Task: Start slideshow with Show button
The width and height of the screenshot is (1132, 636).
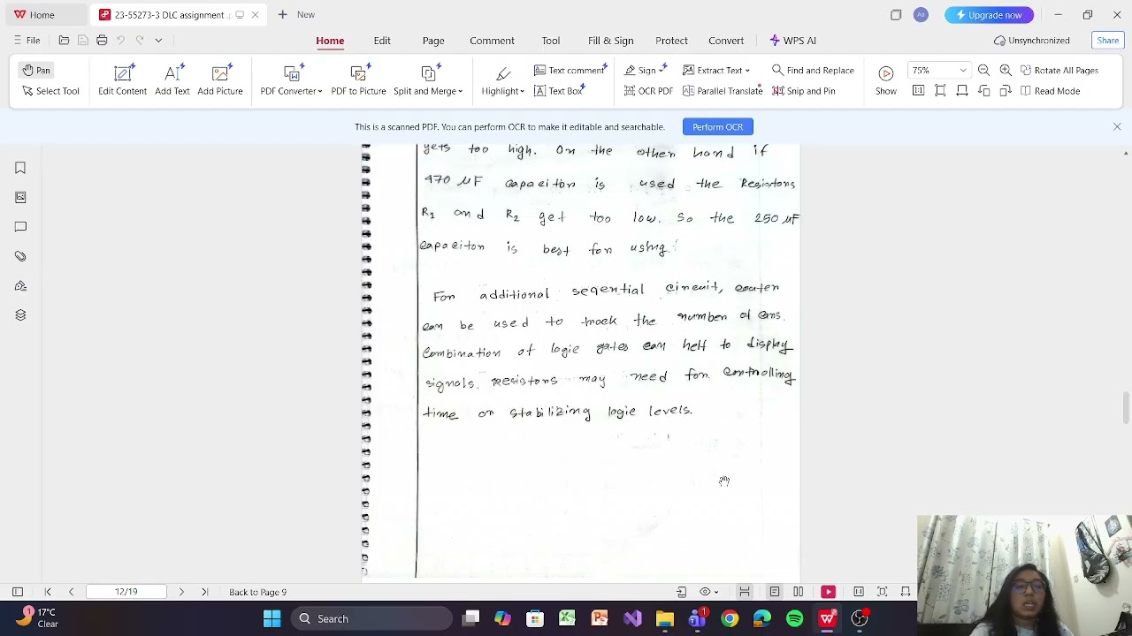Action: (885, 79)
